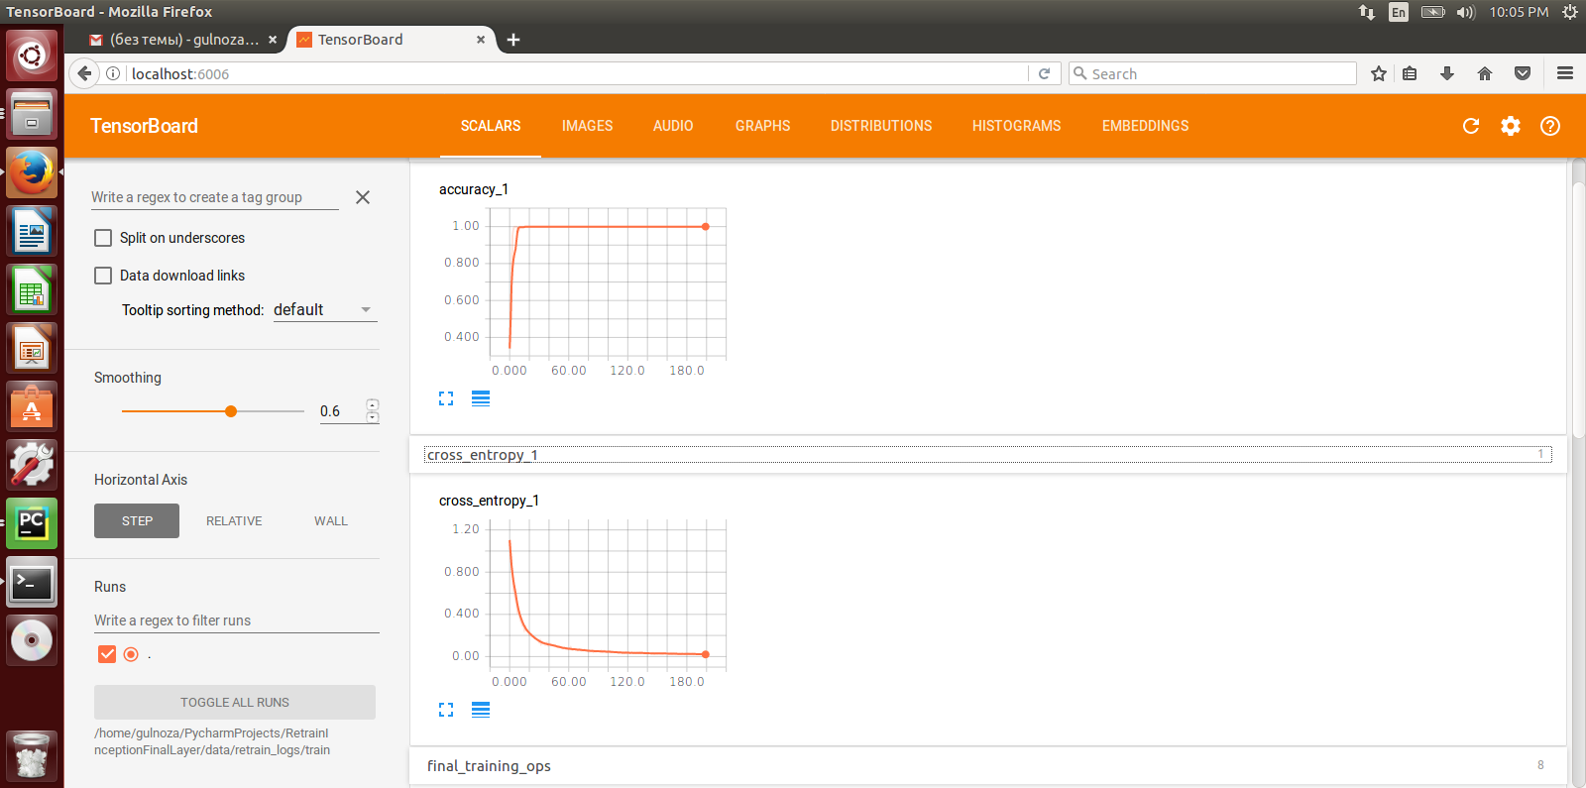Viewport: 1586px width, 788px height.
Task: Increase the smoothing value with the up arrow
Action: (x=373, y=404)
